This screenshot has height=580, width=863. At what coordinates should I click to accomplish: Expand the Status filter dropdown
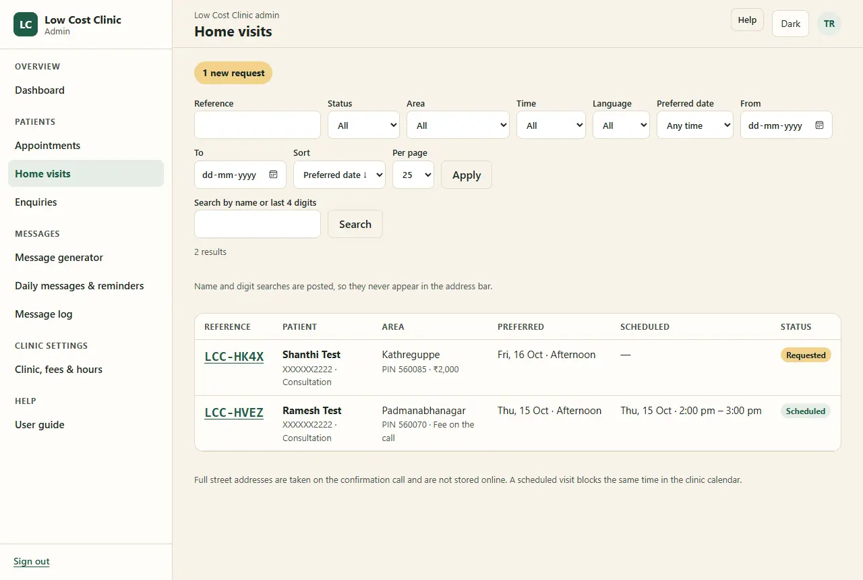point(363,125)
